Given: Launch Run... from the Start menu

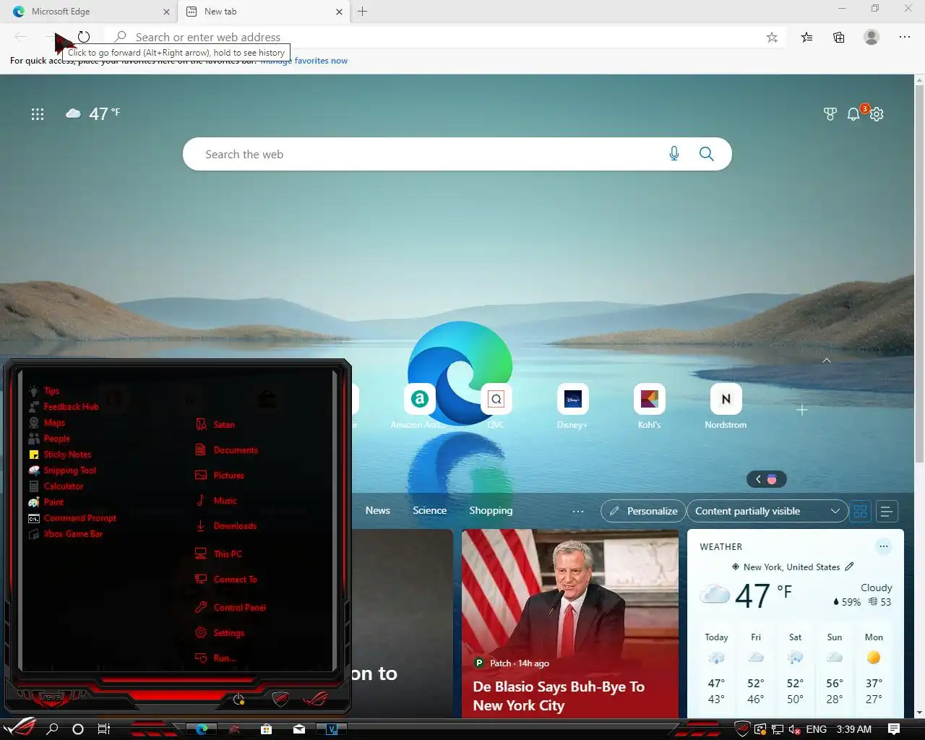Looking at the screenshot, I should [215, 658].
